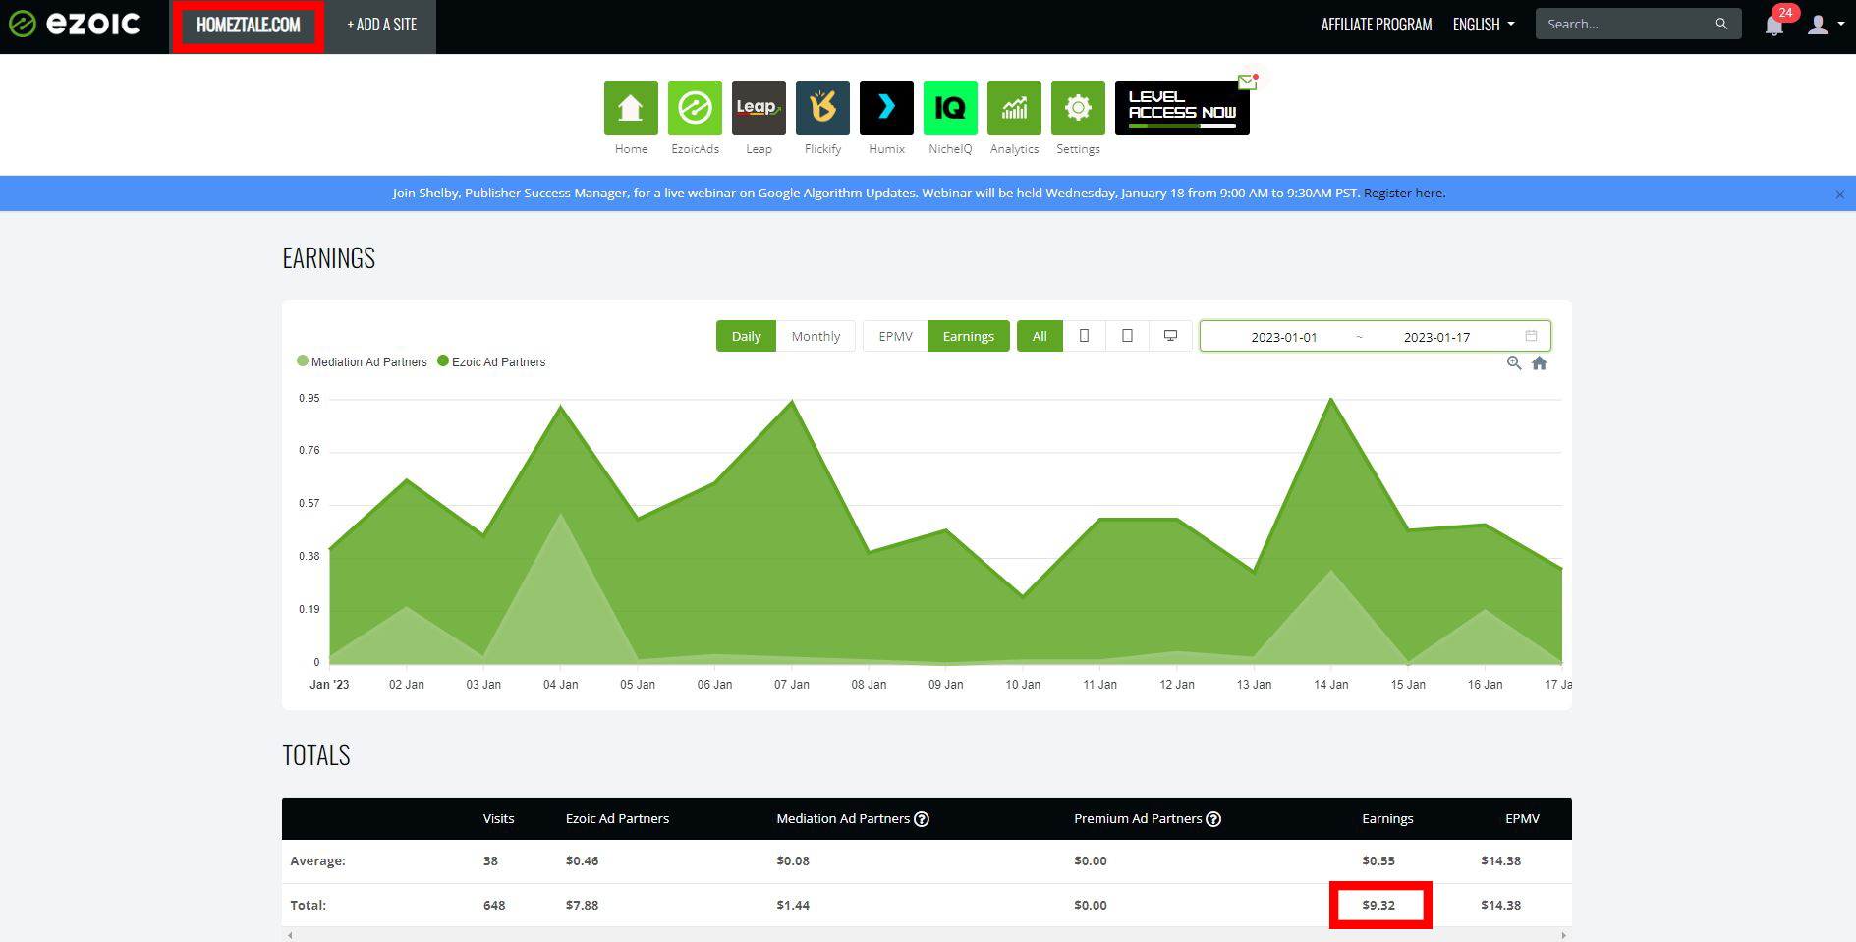Image resolution: width=1856 pixels, height=942 pixels.
Task: Open the Affiliate Program link
Action: click(1376, 25)
